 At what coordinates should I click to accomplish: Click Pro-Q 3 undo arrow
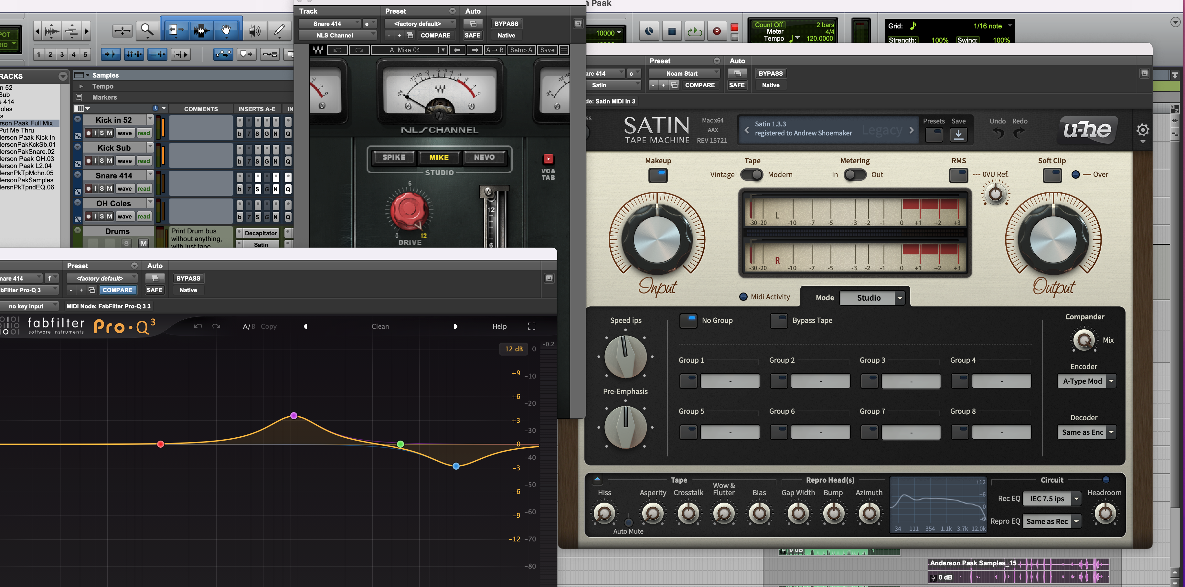click(198, 326)
